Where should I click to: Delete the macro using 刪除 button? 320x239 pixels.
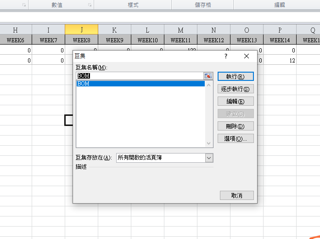(236, 126)
